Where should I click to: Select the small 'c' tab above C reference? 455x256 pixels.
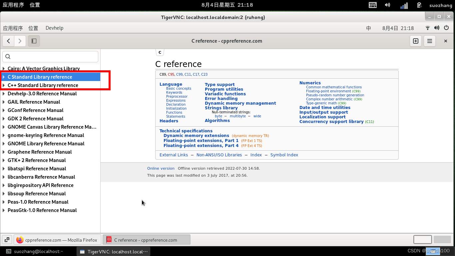pos(160,52)
